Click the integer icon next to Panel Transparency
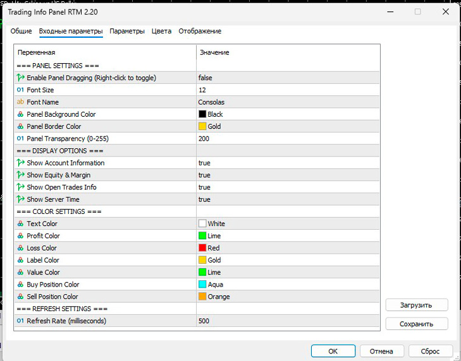 pos(21,139)
